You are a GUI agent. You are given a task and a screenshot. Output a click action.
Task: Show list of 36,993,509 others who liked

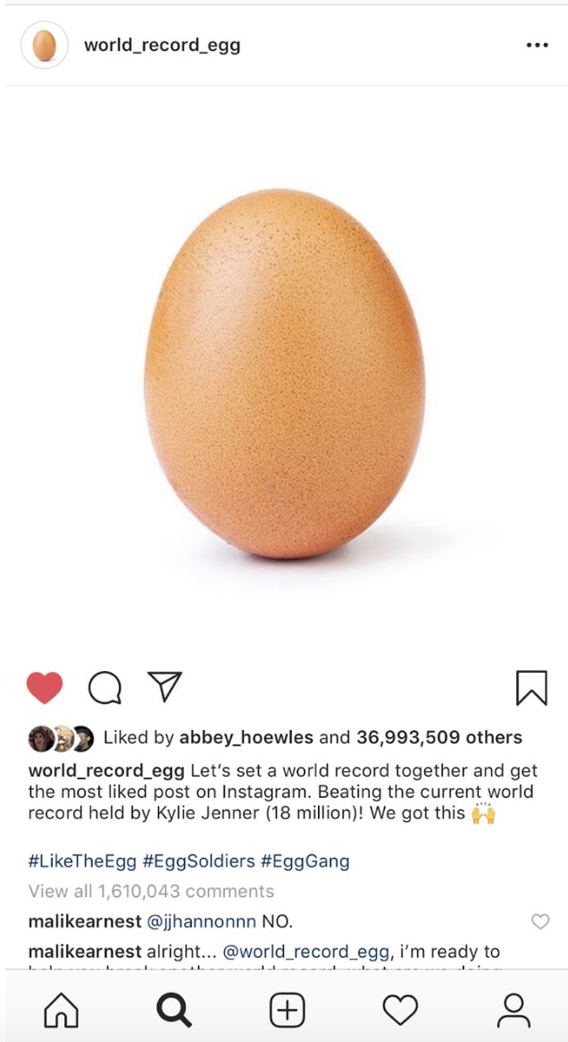tap(439, 737)
